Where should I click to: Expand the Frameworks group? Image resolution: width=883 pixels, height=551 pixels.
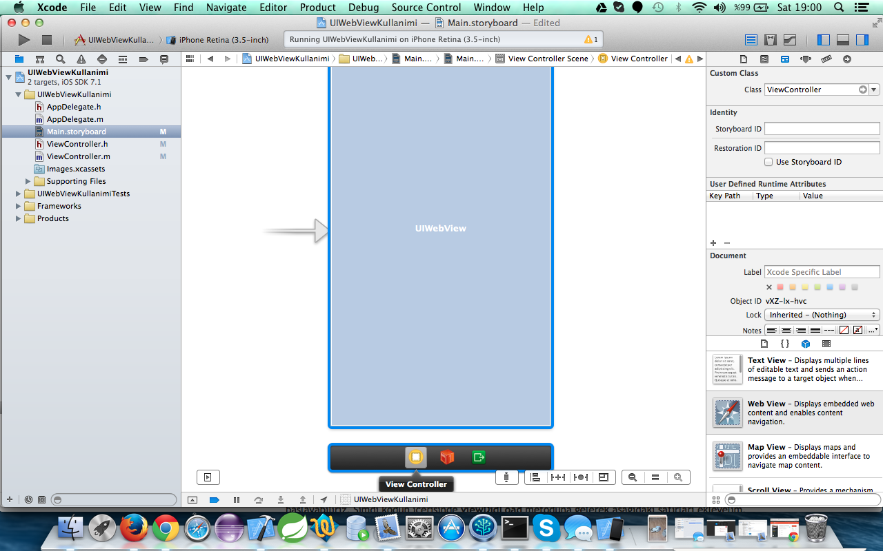pyautogui.click(x=19, y=206)
